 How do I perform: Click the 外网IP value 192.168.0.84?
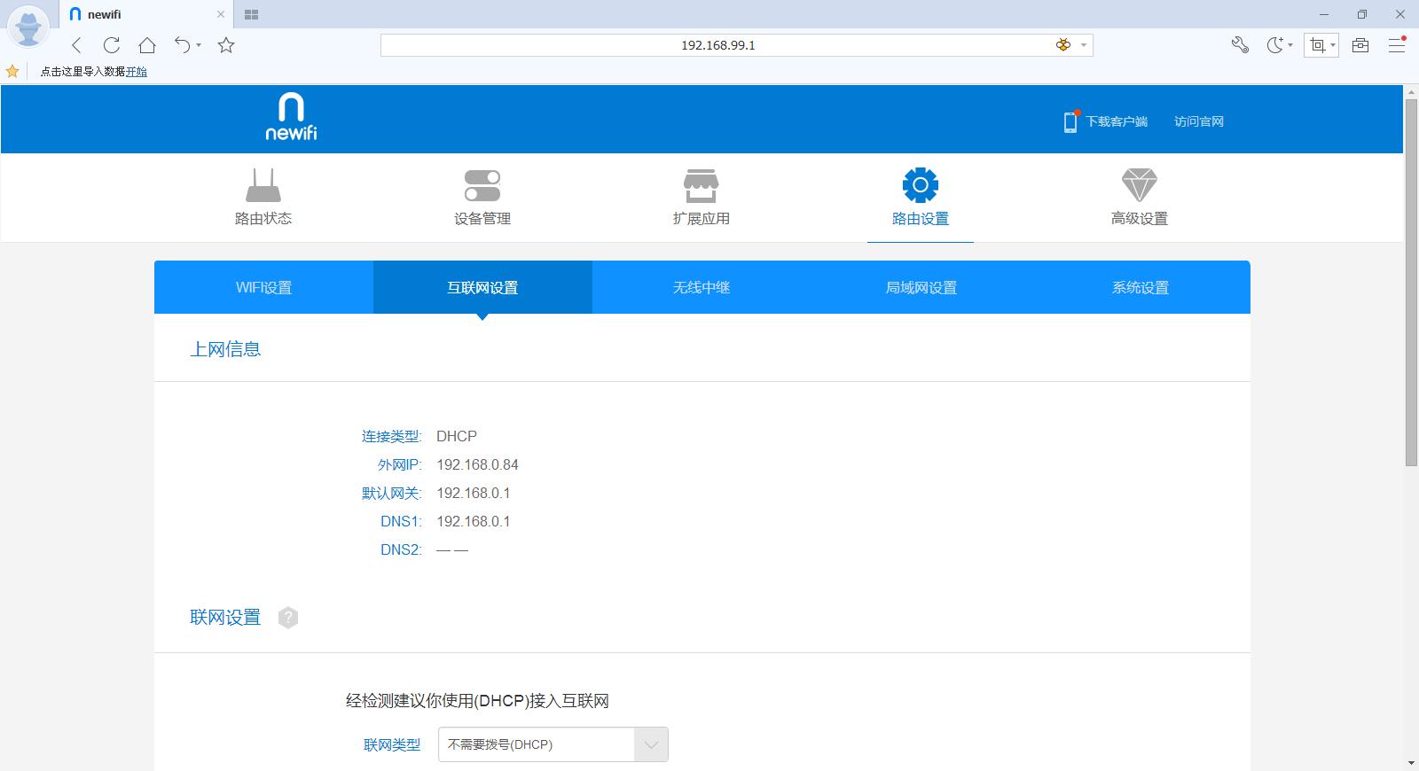(x=477, y=464)
